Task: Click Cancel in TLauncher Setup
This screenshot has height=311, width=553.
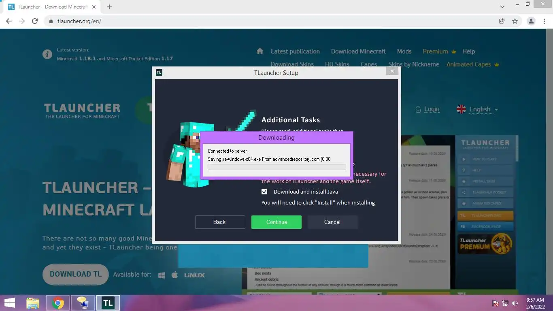Action: click(x=332, y=222)
